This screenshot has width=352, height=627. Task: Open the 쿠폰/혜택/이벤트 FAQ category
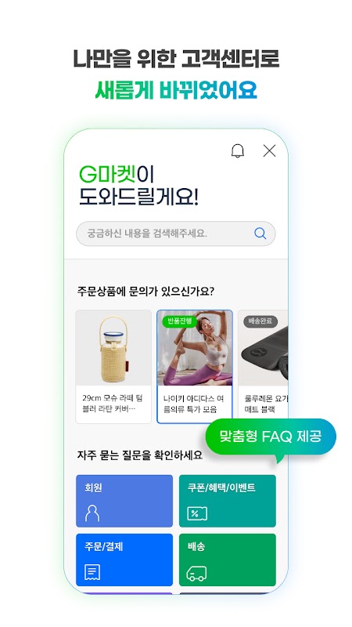click(x=228, y=501)
